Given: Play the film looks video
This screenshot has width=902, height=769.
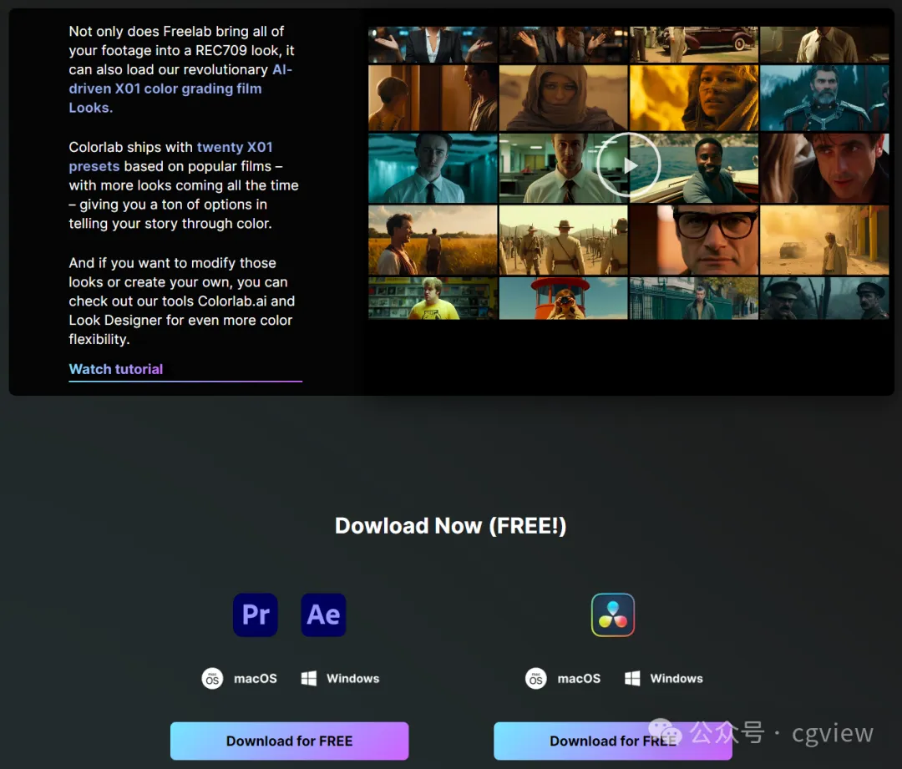Looking at the screenshot, I should coord(629,165).
